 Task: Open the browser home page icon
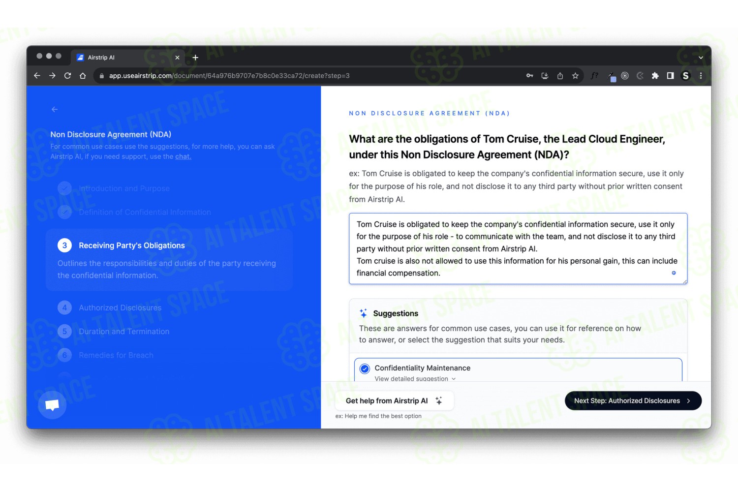click(x=83, y=76)
